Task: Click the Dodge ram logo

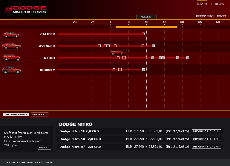Action: 8,9
